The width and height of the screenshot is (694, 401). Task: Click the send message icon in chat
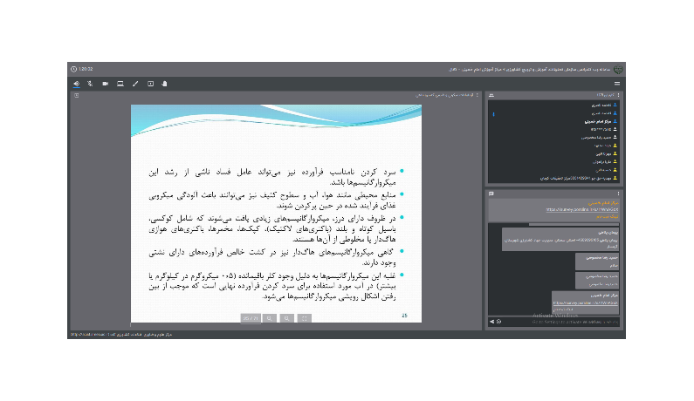click(x=491, y=322)
